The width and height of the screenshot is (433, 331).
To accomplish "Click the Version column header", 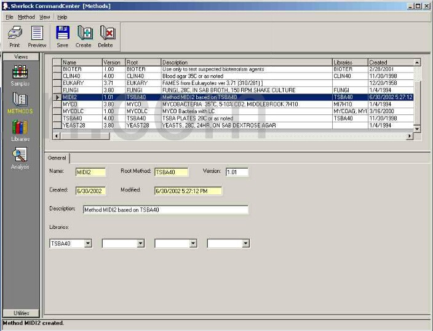I will pos(114,62).
